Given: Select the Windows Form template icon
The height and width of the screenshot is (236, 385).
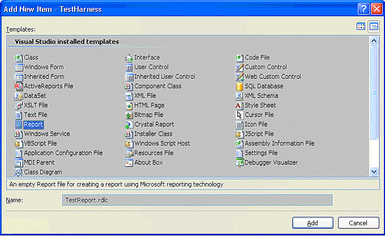Looking at the screenshot, I should click(x=19, y=67).
